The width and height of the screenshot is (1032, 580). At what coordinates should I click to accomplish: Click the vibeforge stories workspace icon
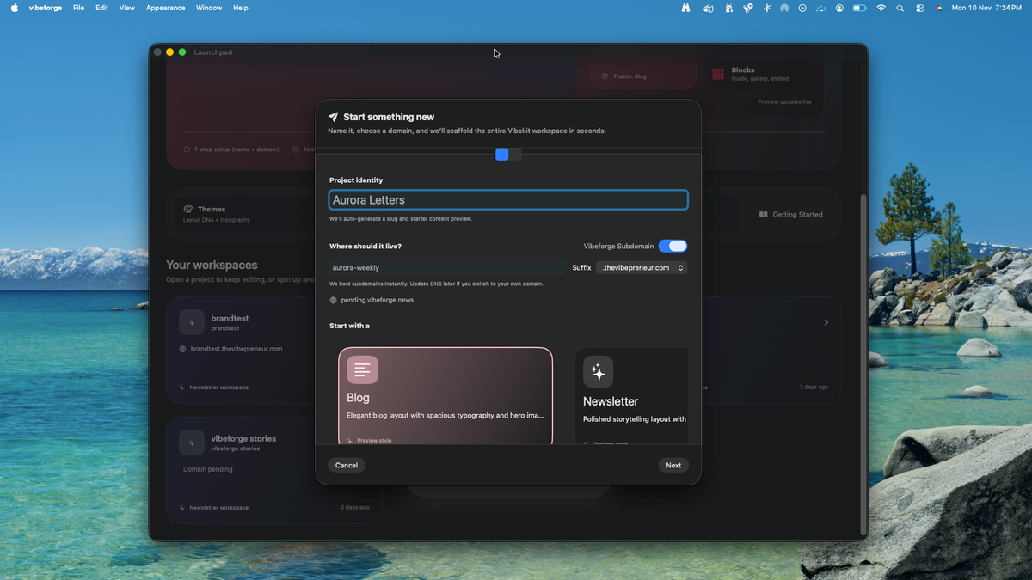coord(192,443)
